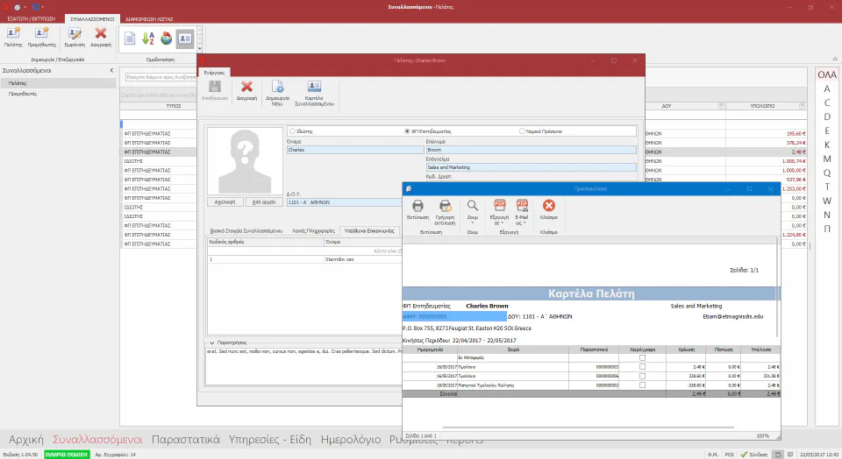The width and height of the screenshot is (842, 459).
Task: Go to Αρχική in bottom navigation
Action: [25, 440]
